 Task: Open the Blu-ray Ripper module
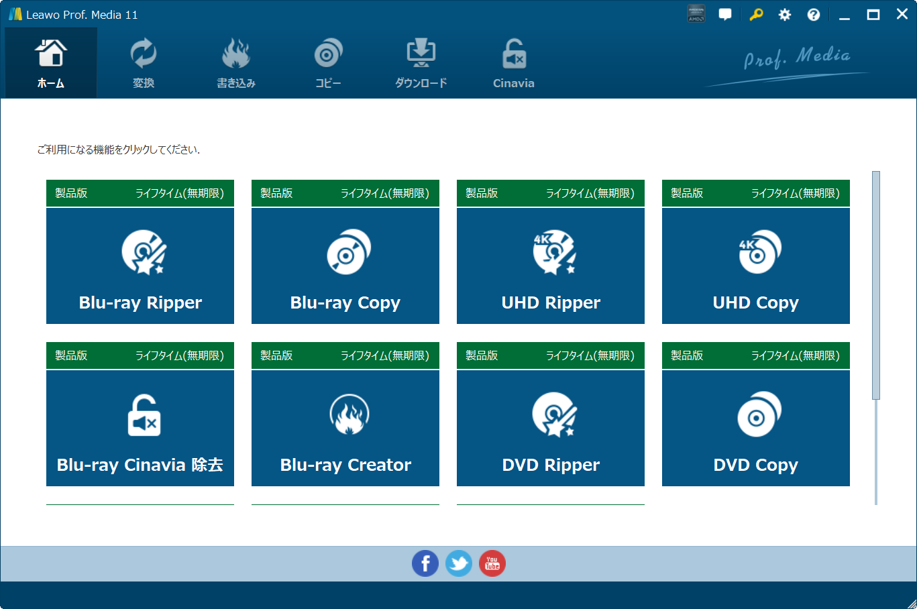pyautogui.click(x=140, y=266)
